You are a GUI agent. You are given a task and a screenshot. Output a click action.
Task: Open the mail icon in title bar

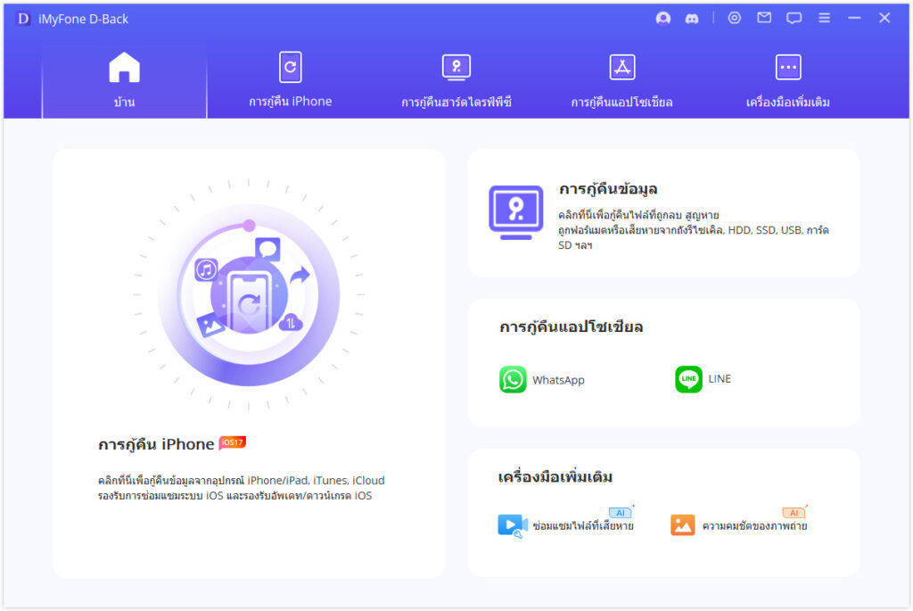pyautogui.click(x=764, y=18)
